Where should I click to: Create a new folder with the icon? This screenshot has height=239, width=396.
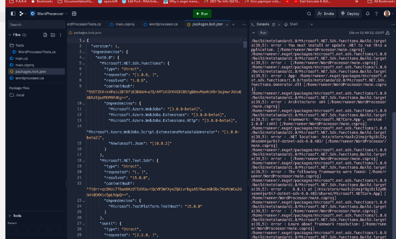(x=53, y=35)
